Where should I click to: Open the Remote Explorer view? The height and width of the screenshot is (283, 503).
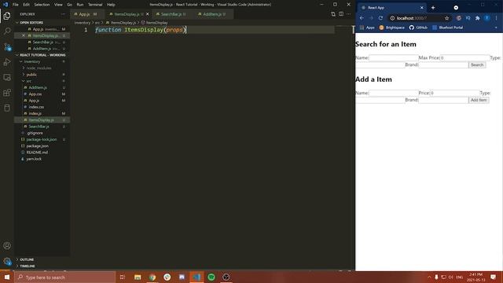pos(7,77)
